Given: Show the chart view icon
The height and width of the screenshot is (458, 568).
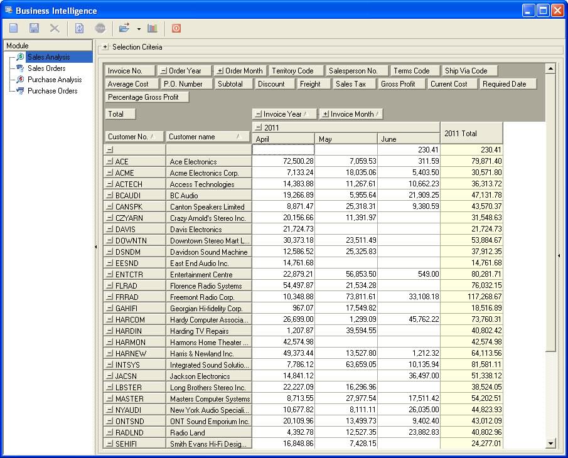Looking at the screenshot, I should coord(152,28).
